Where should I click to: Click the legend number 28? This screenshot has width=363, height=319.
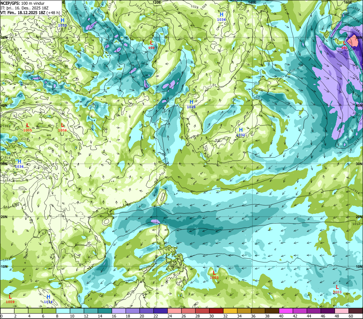point(198,316)
